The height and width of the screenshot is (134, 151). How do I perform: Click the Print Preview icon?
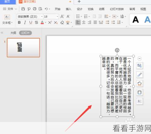(40, 9)
